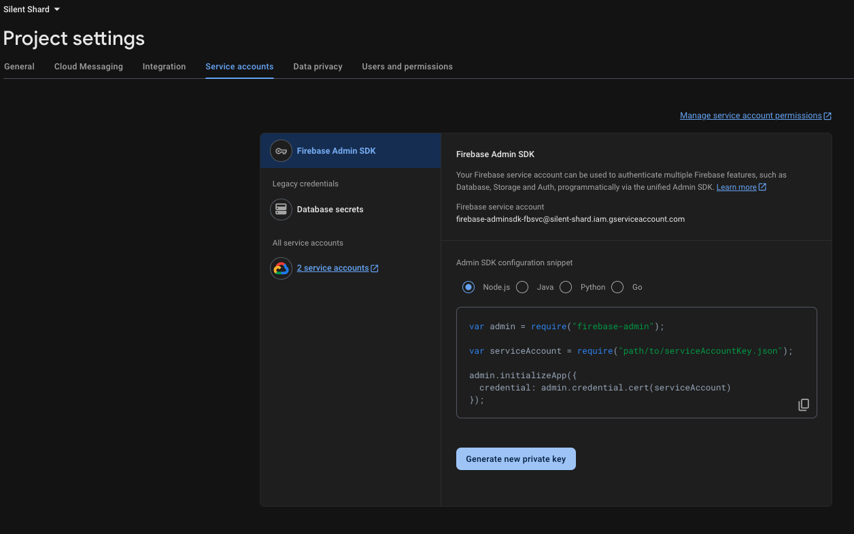The image size is (854, 534).
Task: Open the Cloud Messaging tab
Action: click(88, 66)
